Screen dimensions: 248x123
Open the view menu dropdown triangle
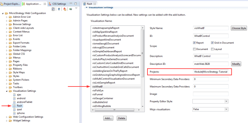(x=76, y=8)
